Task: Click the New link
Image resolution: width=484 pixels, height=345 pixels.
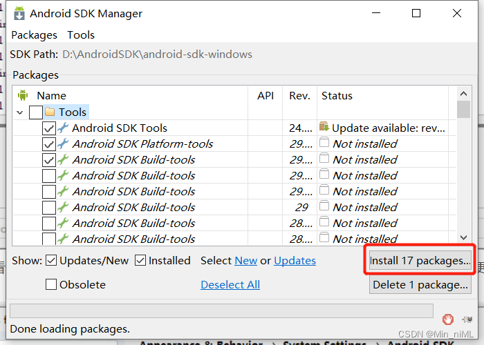Action: [x=245, y=261]
